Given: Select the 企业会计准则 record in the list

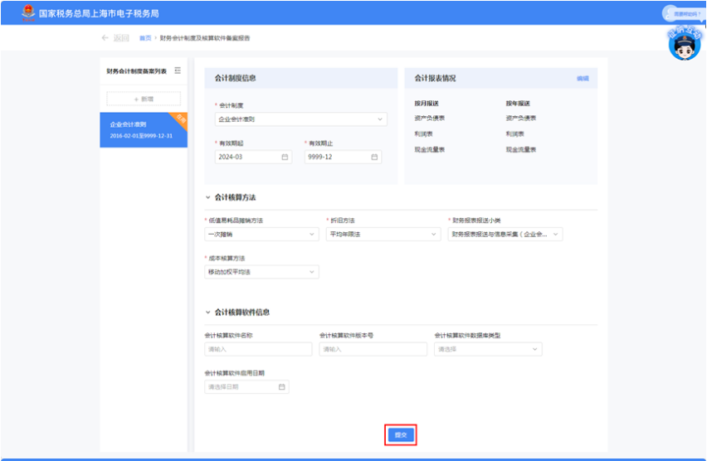Looking at the screenshot, I should coord(144,130).
